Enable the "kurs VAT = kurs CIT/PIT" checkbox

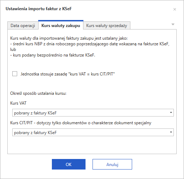[15, 74]
